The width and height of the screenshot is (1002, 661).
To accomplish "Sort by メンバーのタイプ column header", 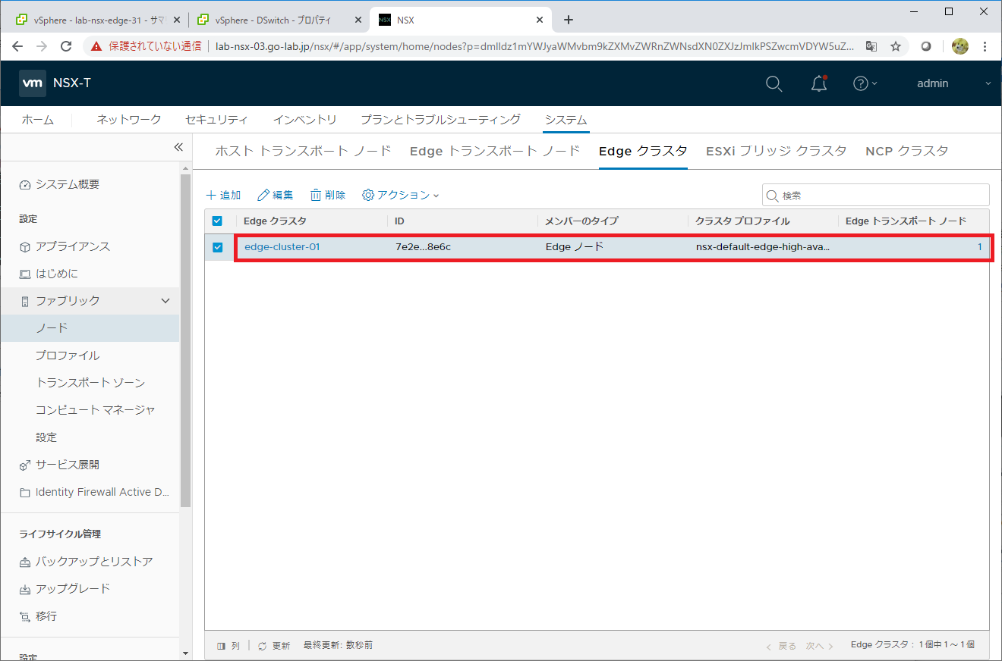I will (x=582, y=221).
